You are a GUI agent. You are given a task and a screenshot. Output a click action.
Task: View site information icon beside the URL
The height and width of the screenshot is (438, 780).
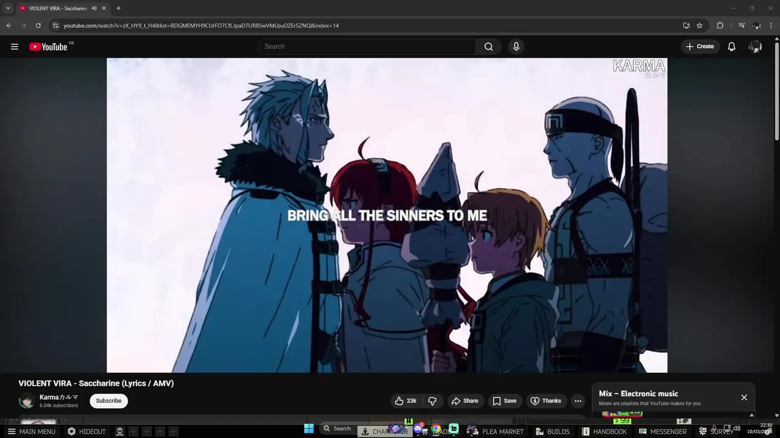(55, 26)
